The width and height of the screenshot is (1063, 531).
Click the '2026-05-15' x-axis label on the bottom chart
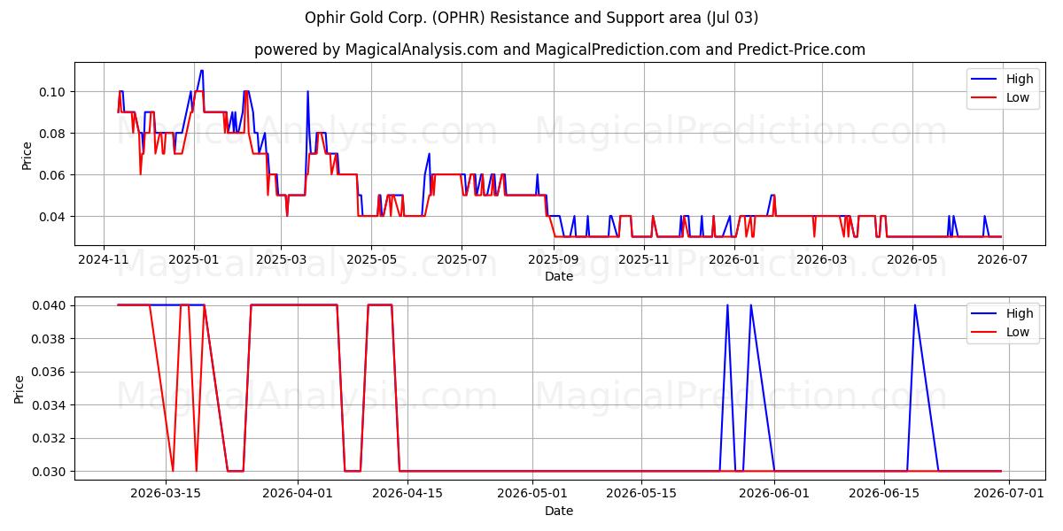pyautogui.click(x=642, y=494)
